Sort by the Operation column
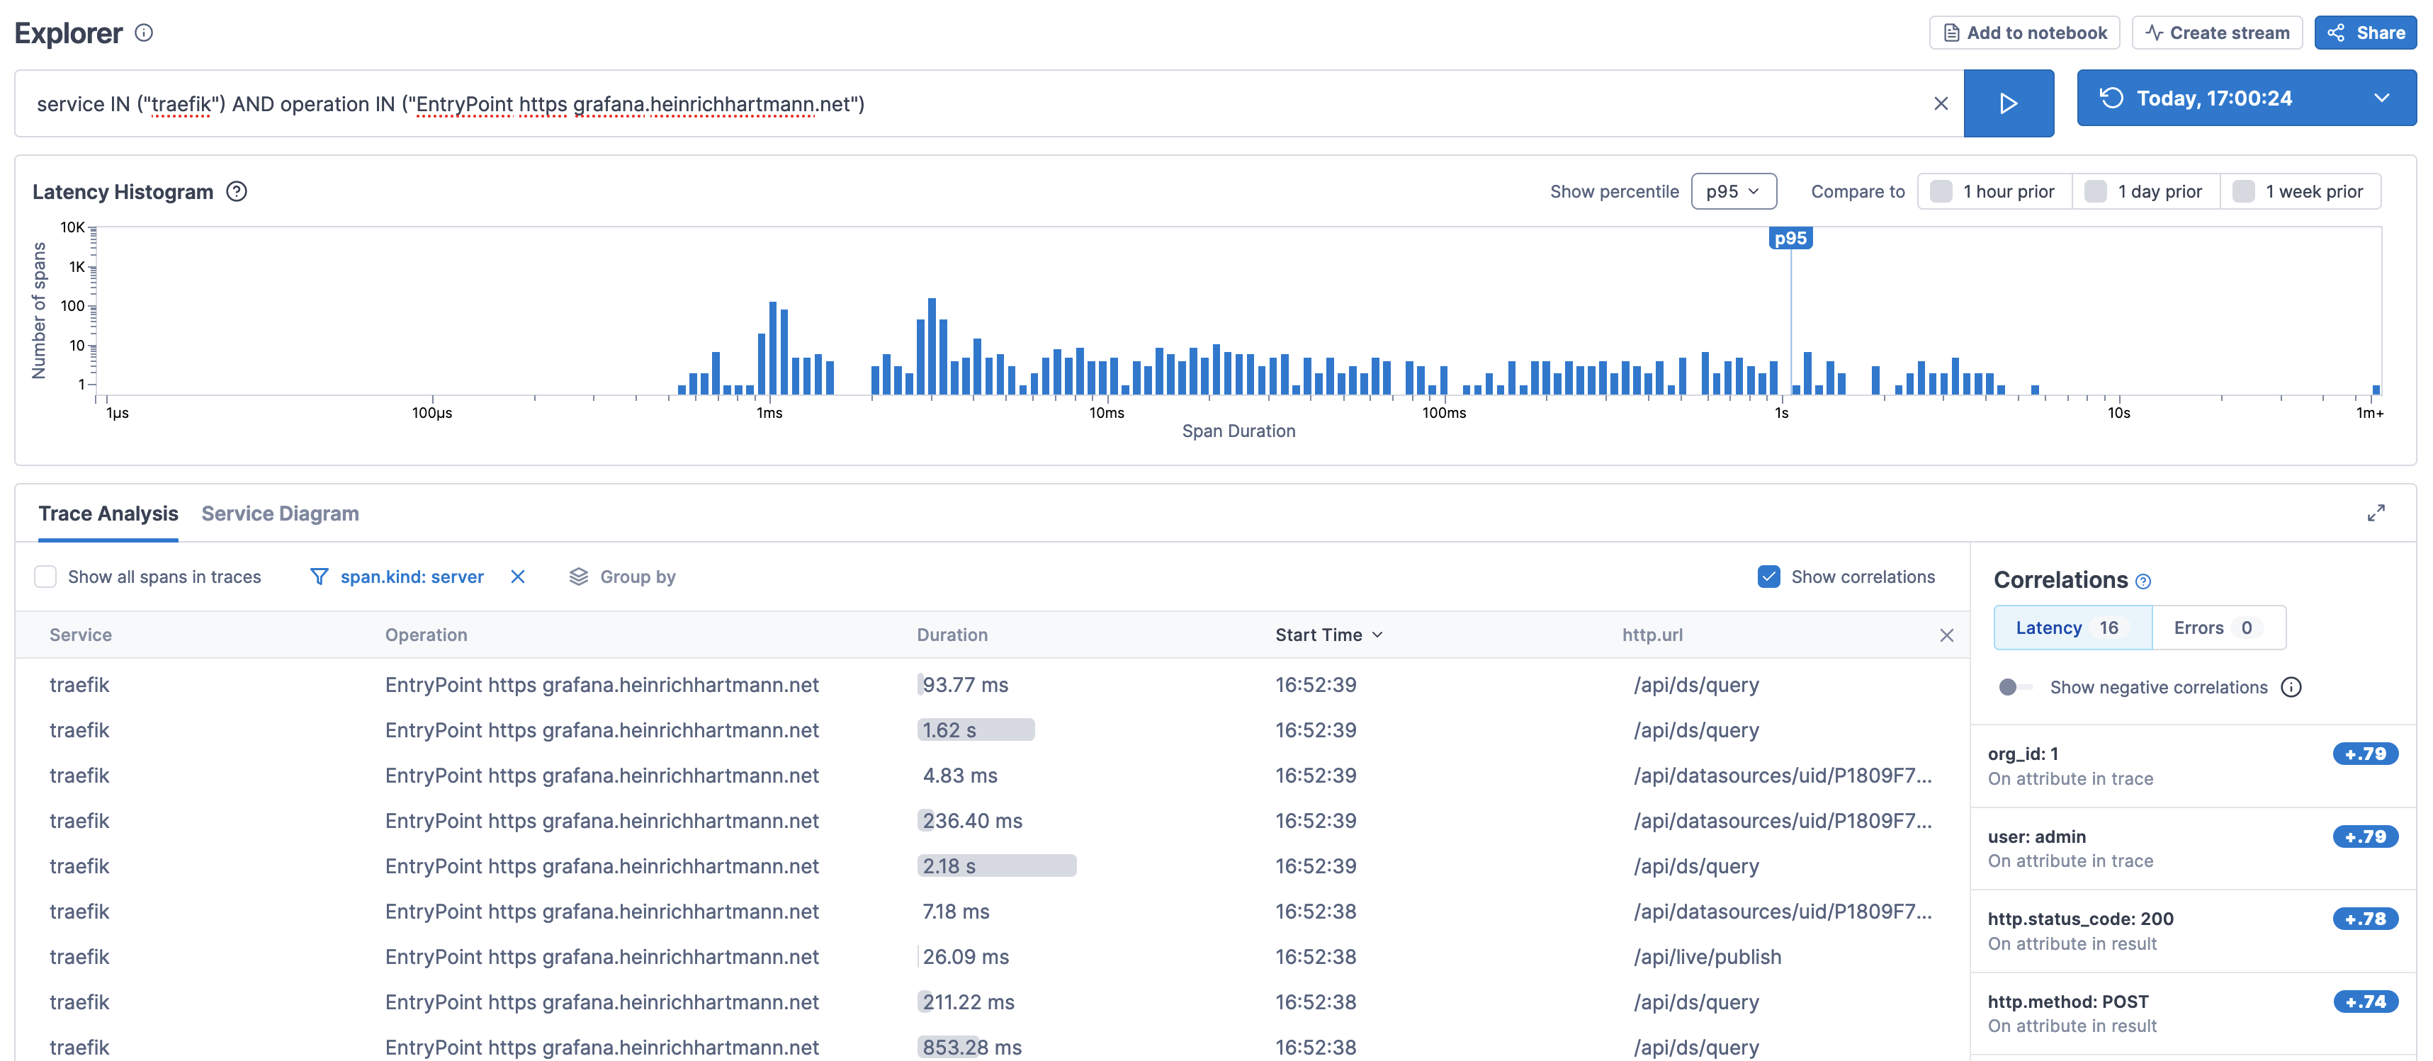 [x=426, y=635]
